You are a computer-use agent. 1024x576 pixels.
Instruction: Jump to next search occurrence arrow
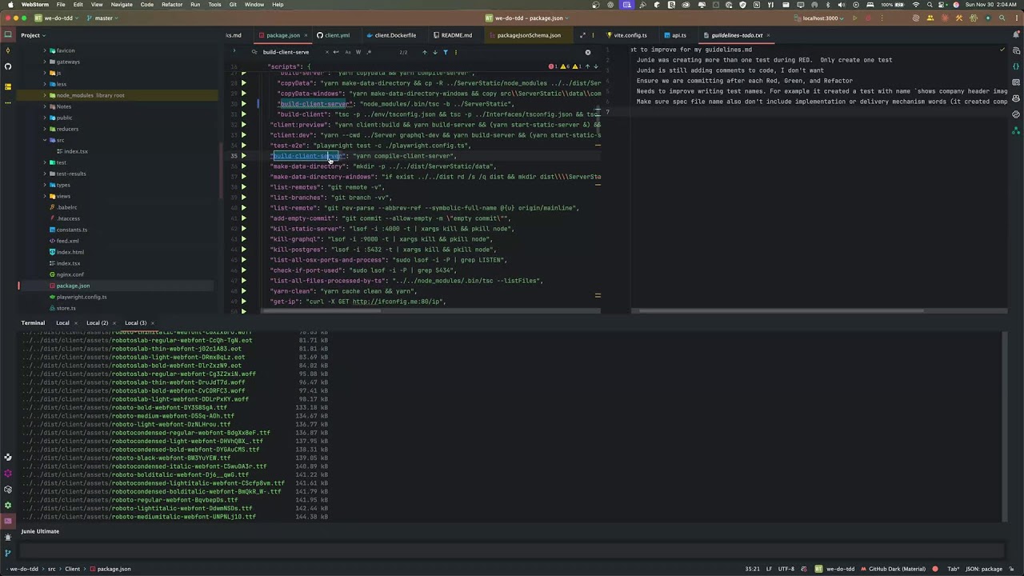point(435,52)
